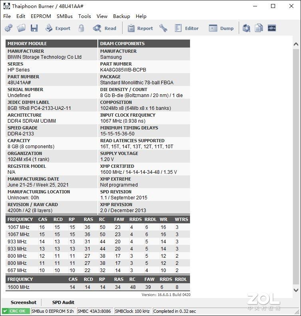Click the magnifier search icon in toolbar

click(246, 28)
